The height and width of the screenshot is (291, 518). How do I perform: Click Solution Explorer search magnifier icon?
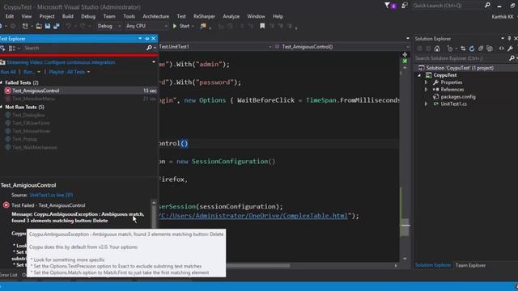[512, 58]
